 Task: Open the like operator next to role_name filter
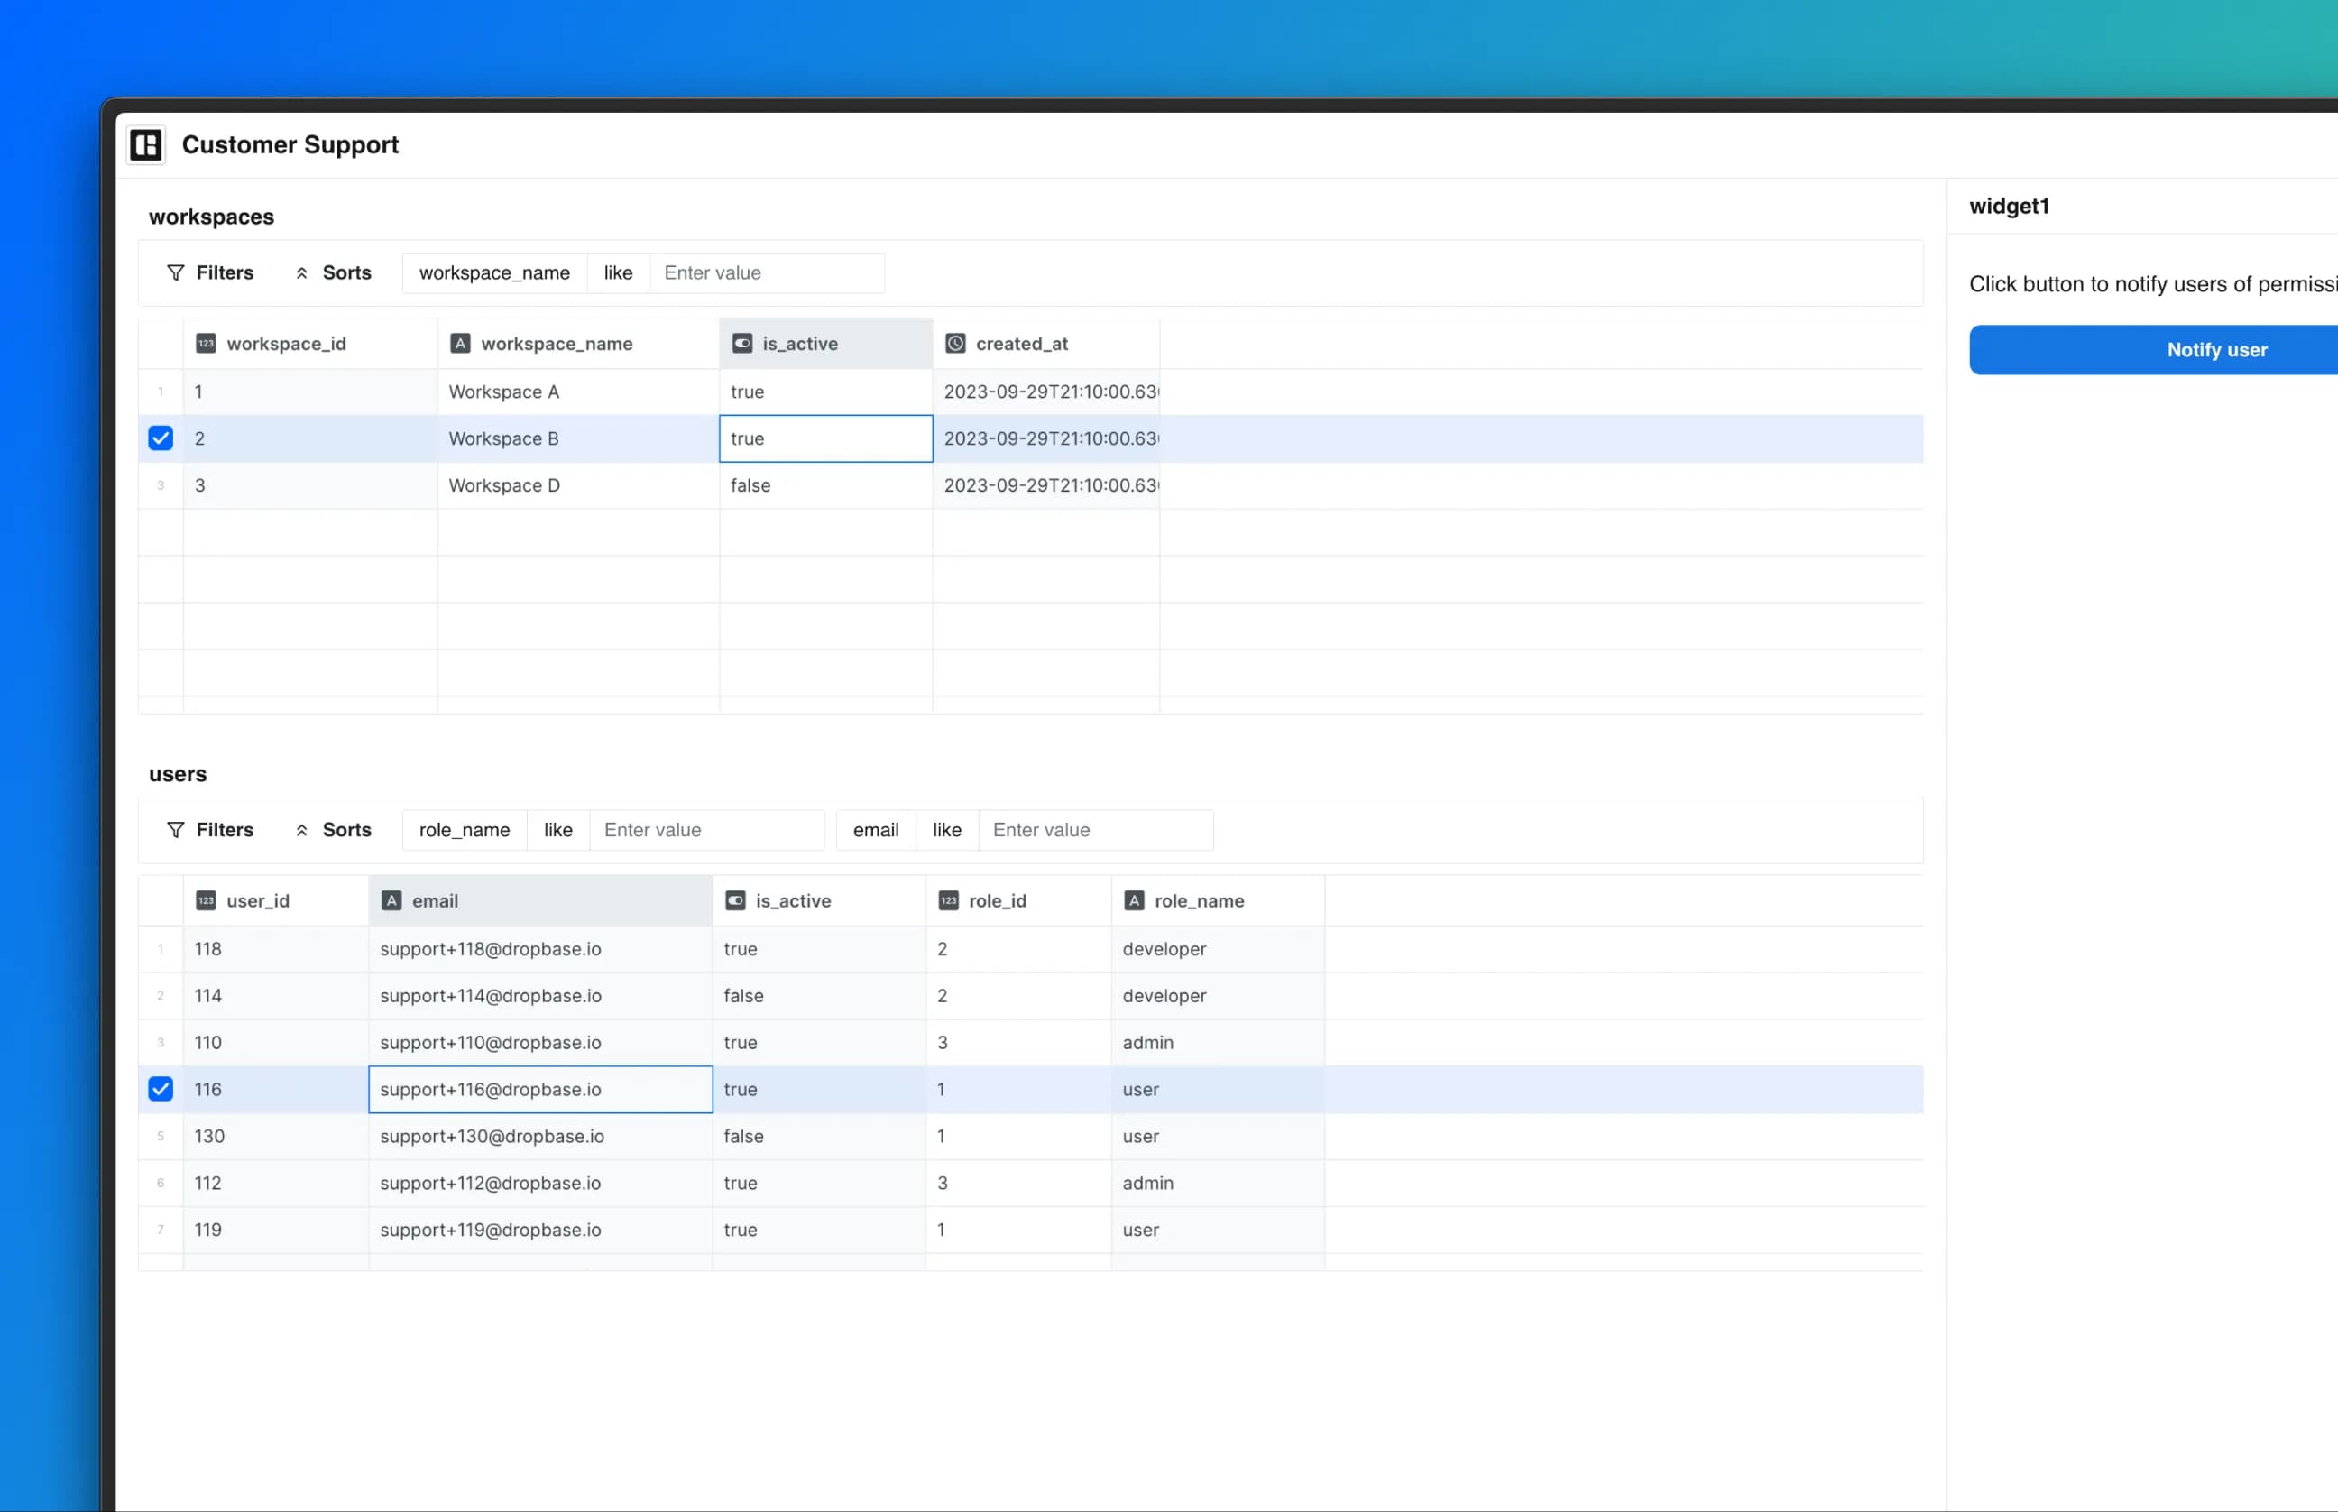pos(557,830)
